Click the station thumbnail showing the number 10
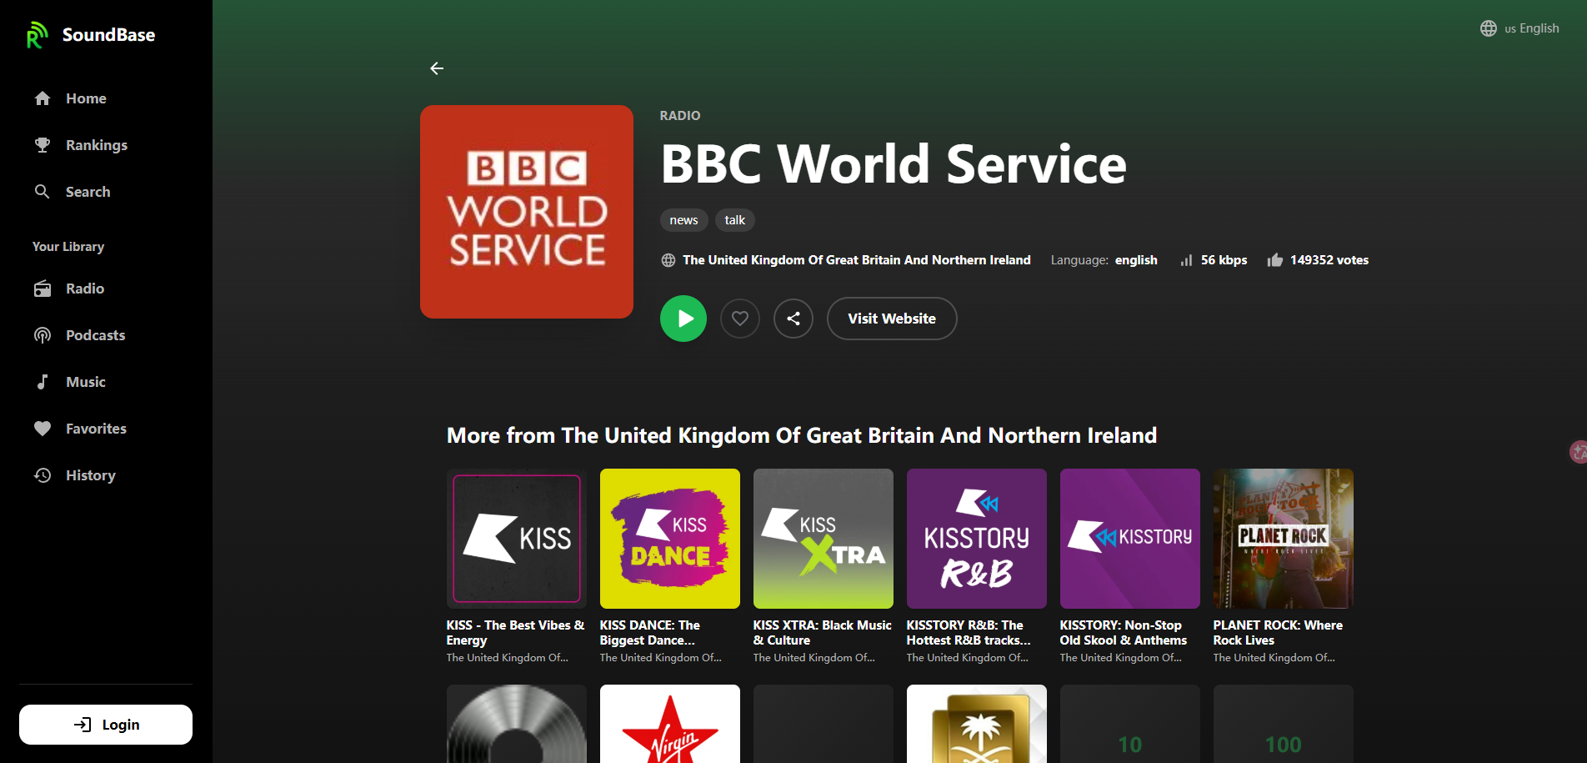The image size is (1587, 763). click(x=1130, y=724)
